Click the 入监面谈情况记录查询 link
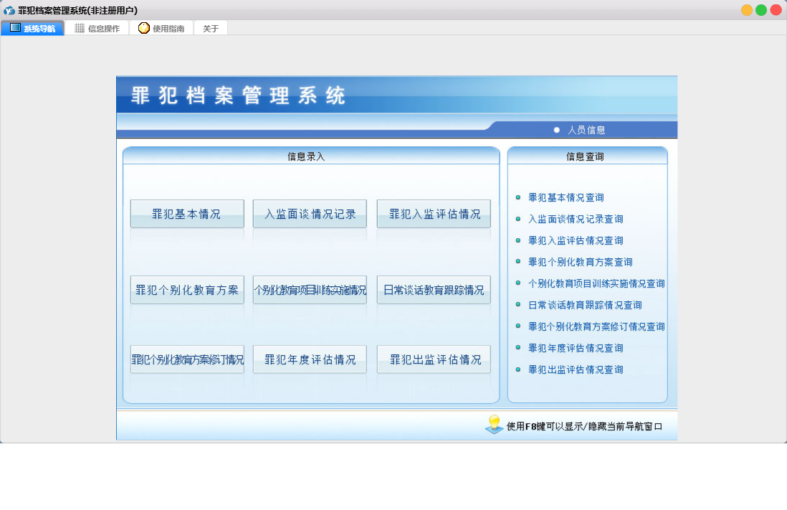The image size is (787, 510). [576, 219]
